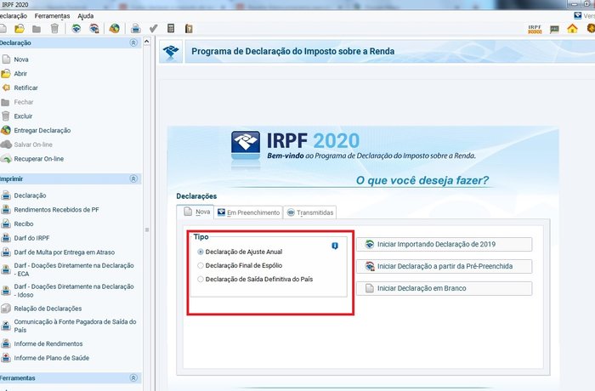Click Iniciar Declaração a partir da Pré-Preenchida

(x=444, y=266)
